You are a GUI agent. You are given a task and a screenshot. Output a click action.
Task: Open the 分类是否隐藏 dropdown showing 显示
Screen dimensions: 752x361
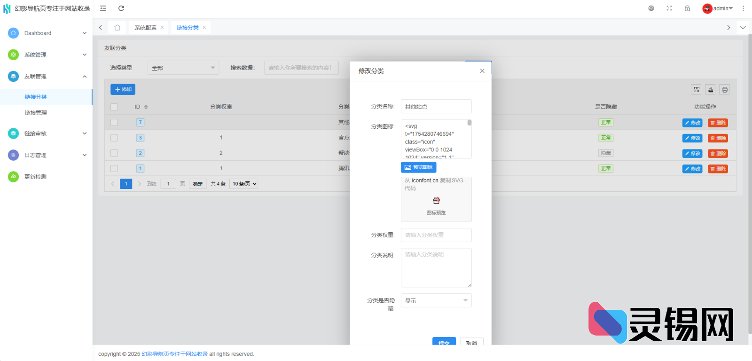pyautogui.click(x=436, y=301)
